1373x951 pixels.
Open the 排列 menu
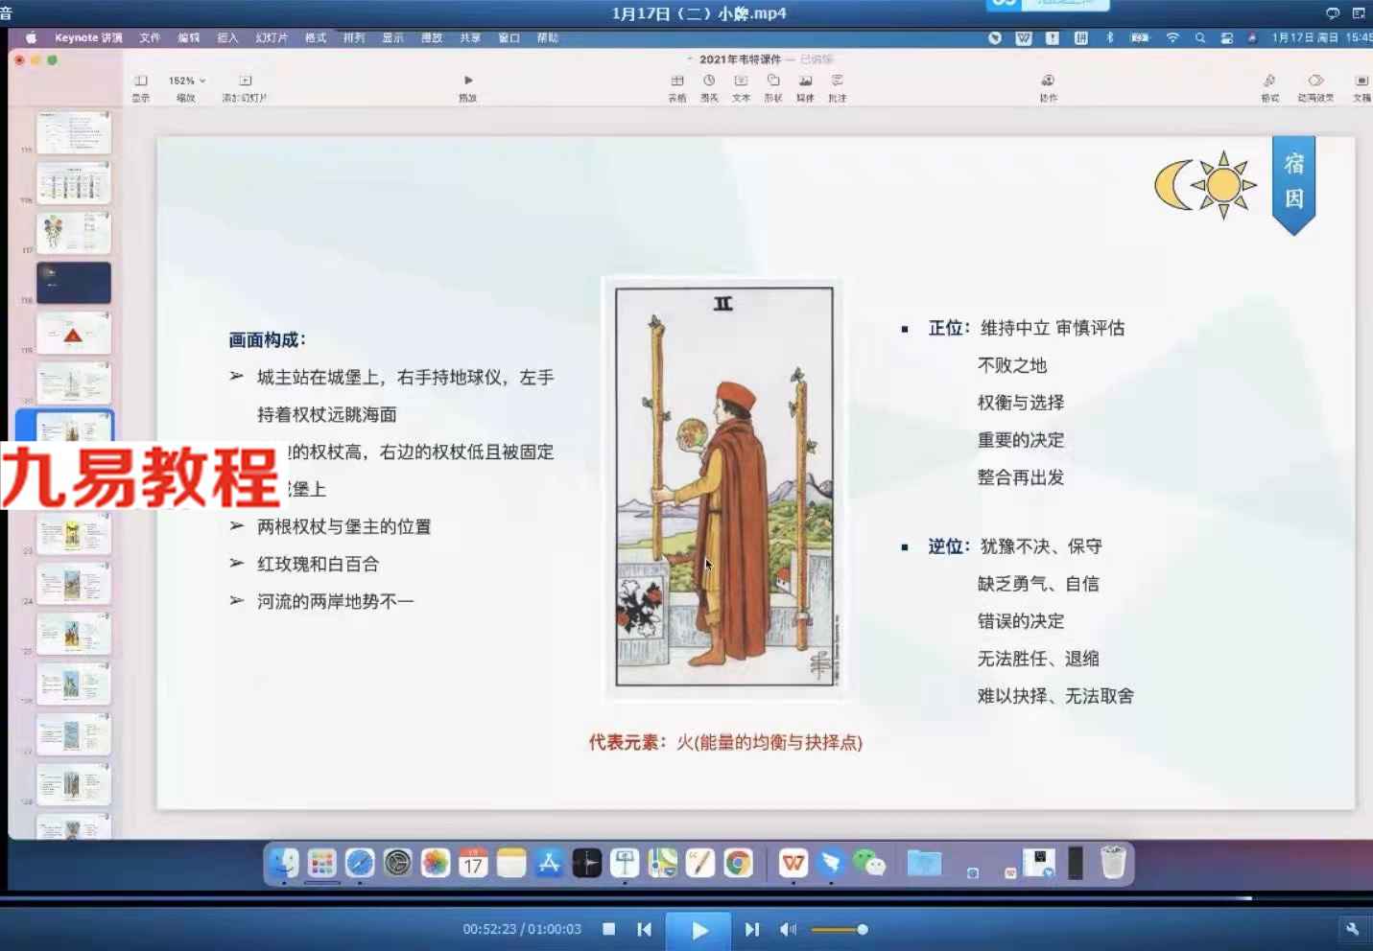coord(354,38)
